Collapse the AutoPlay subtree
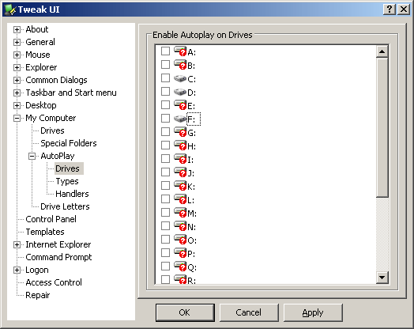Image resolution: width=414 pixels, height=329 pixels. click(x=32, y=157)
